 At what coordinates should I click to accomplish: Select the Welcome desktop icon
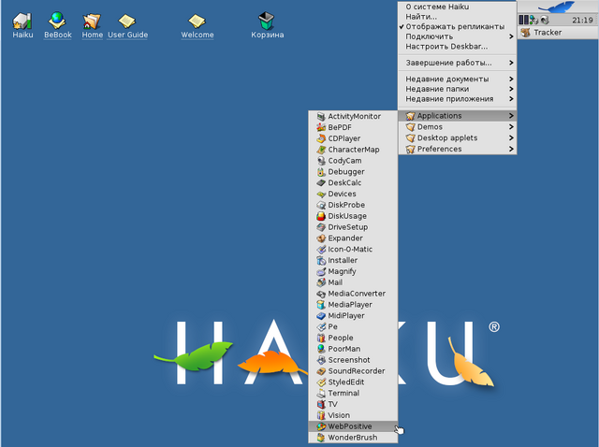(197, 25)
